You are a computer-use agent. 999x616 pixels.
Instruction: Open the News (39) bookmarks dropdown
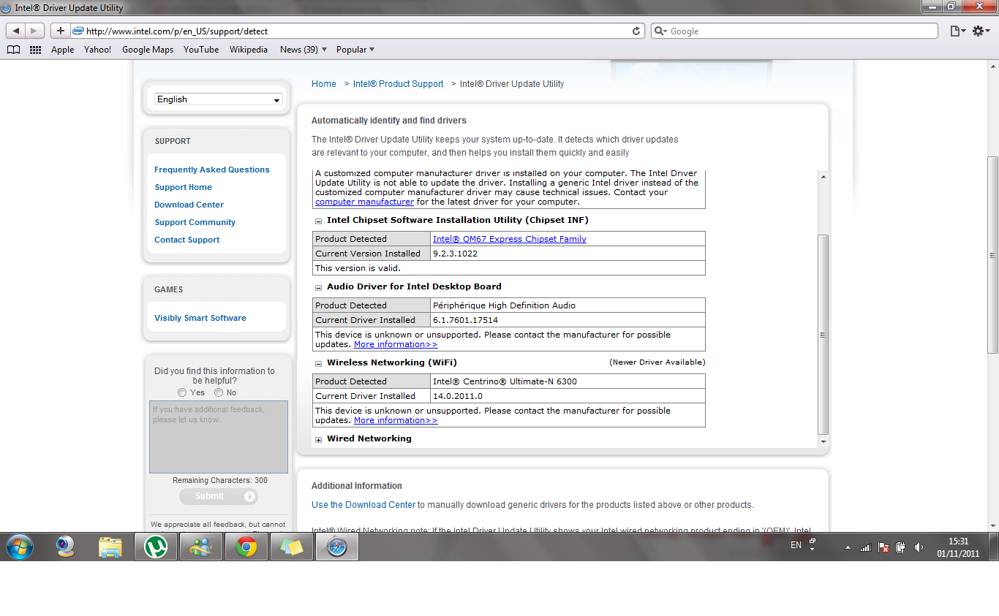[304, 50]
